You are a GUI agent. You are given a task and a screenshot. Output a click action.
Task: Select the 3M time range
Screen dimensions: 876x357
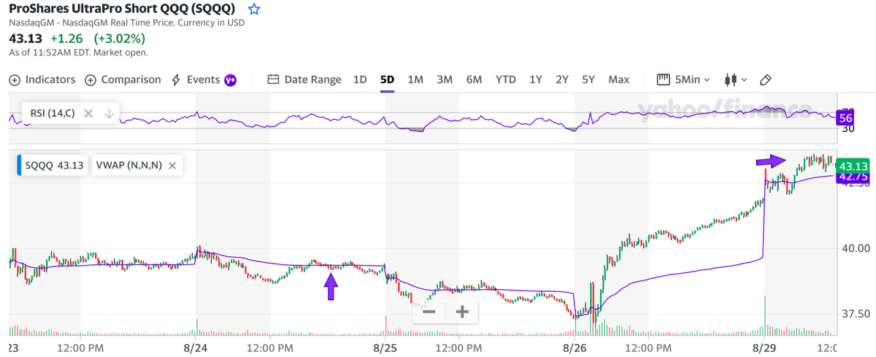point(445,80)
